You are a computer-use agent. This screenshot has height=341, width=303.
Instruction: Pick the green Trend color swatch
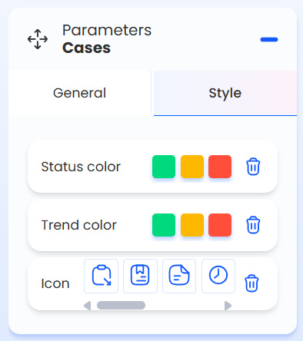(164, 225)
